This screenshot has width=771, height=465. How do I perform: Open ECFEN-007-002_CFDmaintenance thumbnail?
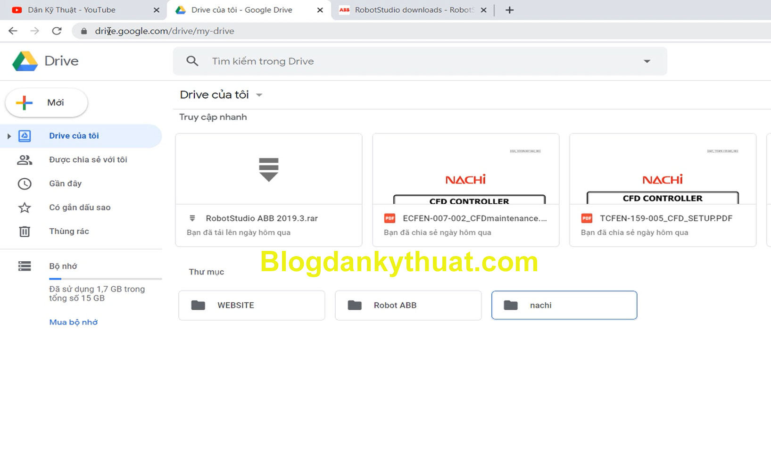[x=466, y=169]
